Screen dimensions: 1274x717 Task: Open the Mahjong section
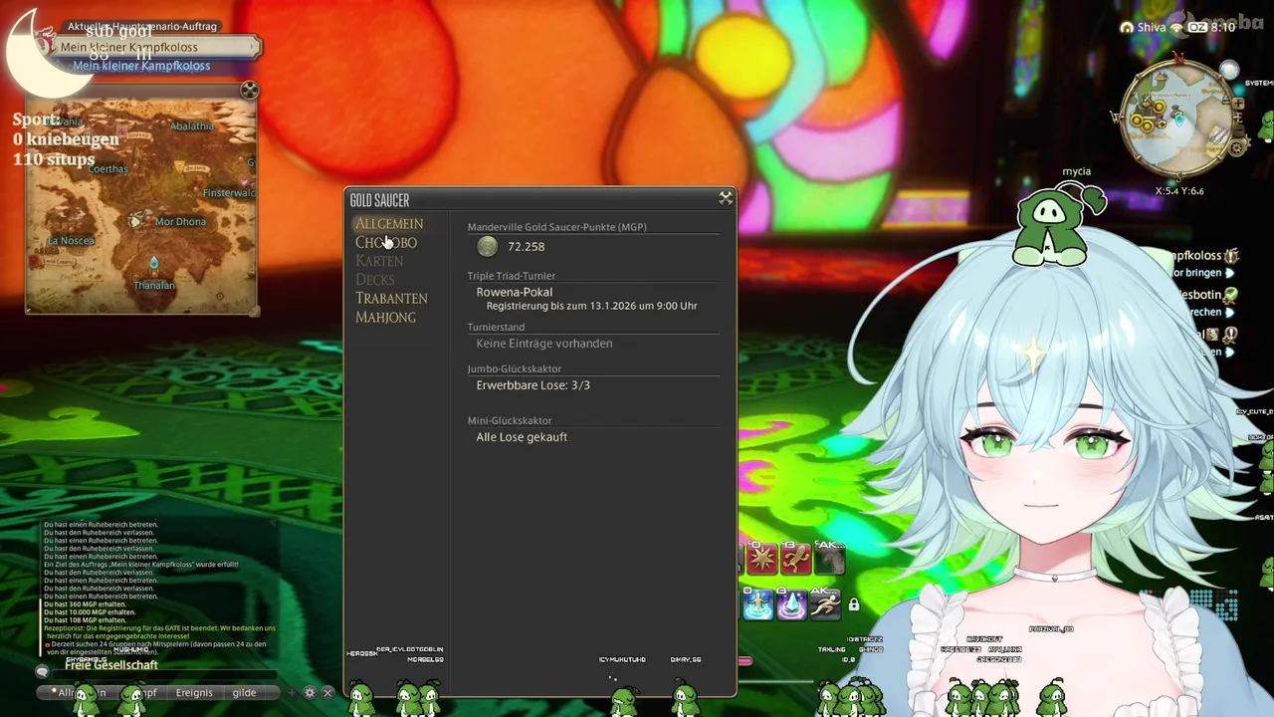385,318
